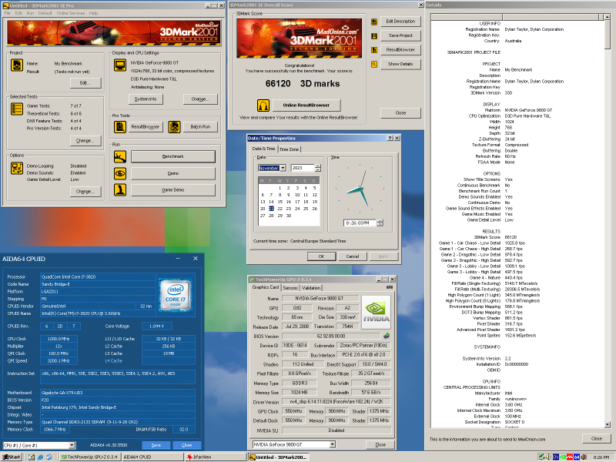The image size is (616, 462).
Task: Open the Online Services menu
Action: pos(70,13)
